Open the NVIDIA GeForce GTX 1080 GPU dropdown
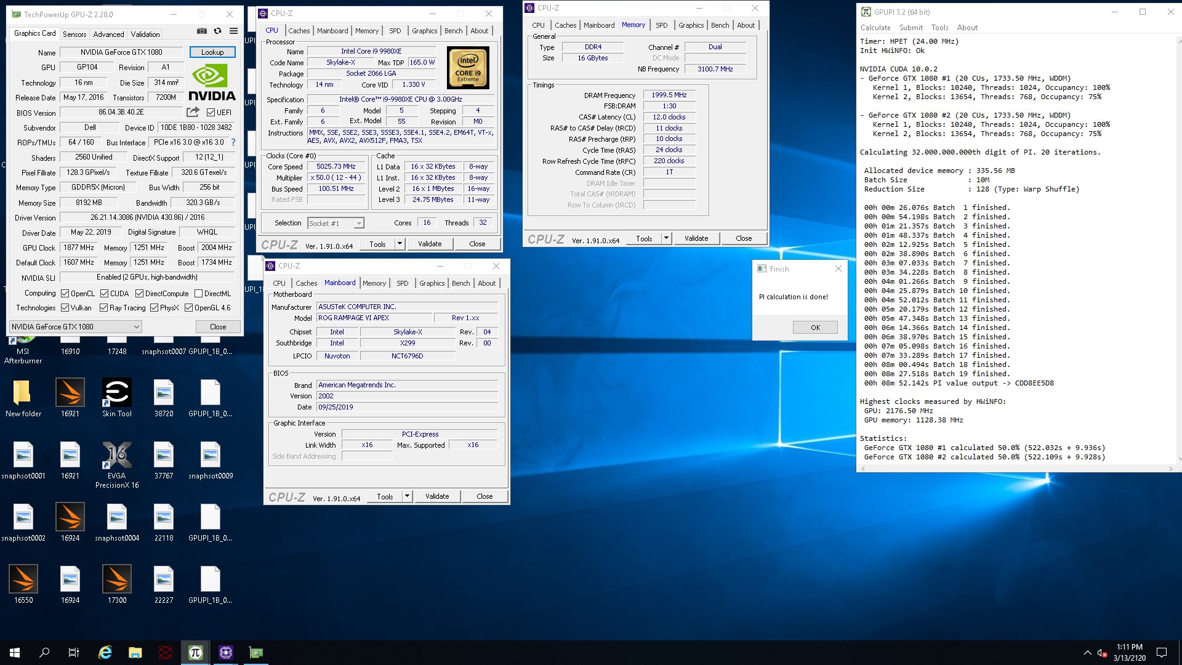 pyautogui.click(x=76, y=326)
